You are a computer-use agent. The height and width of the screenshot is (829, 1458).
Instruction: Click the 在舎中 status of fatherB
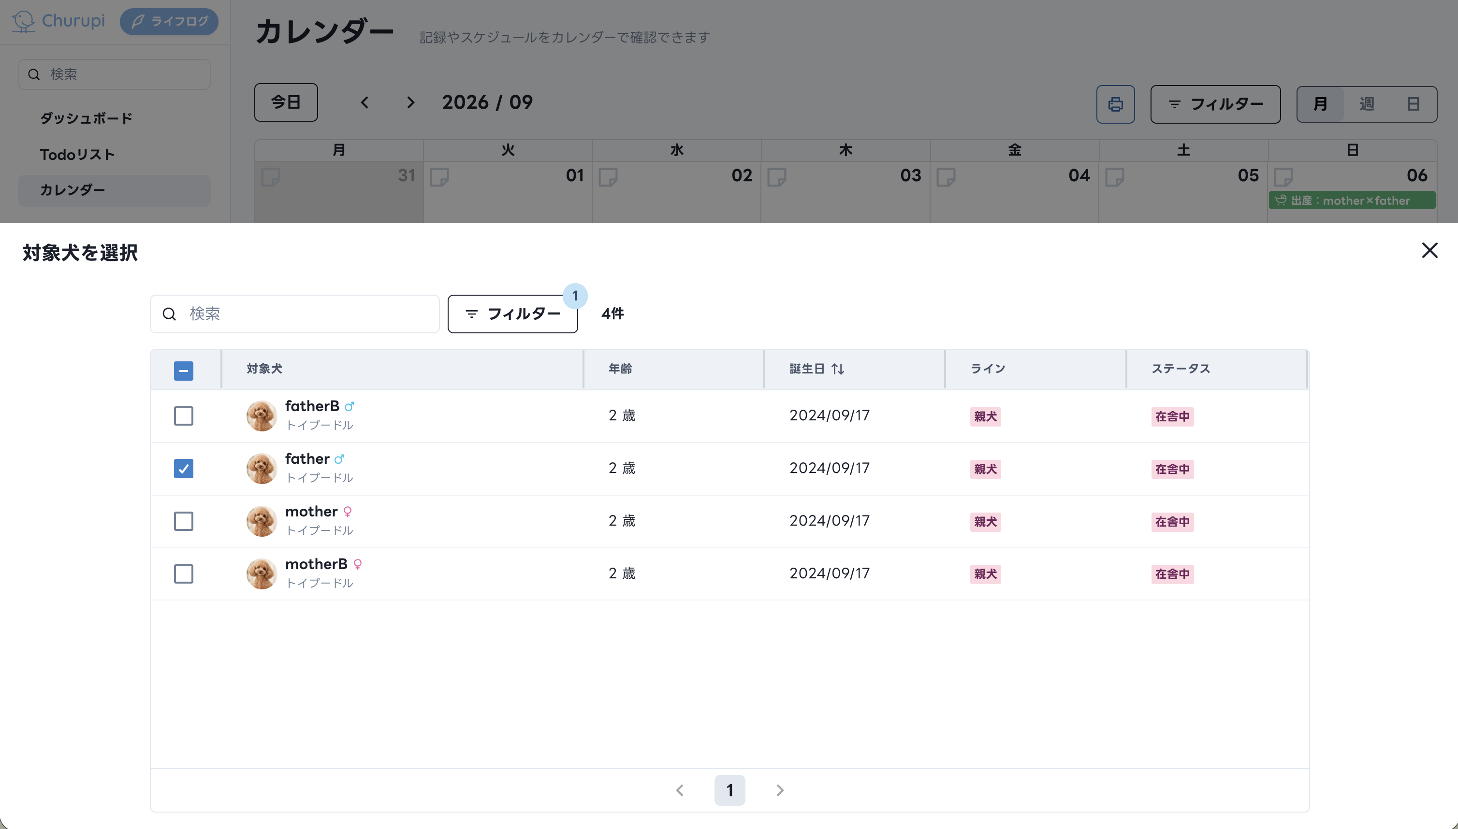1173,417
